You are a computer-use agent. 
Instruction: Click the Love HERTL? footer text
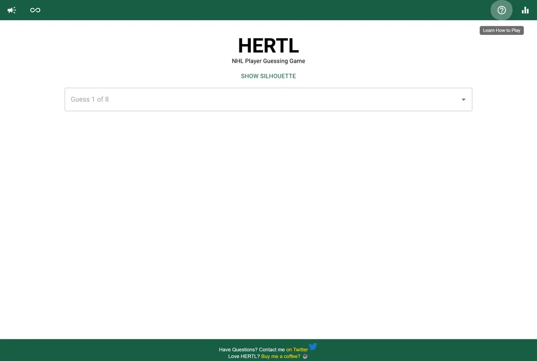click(244, 357)
